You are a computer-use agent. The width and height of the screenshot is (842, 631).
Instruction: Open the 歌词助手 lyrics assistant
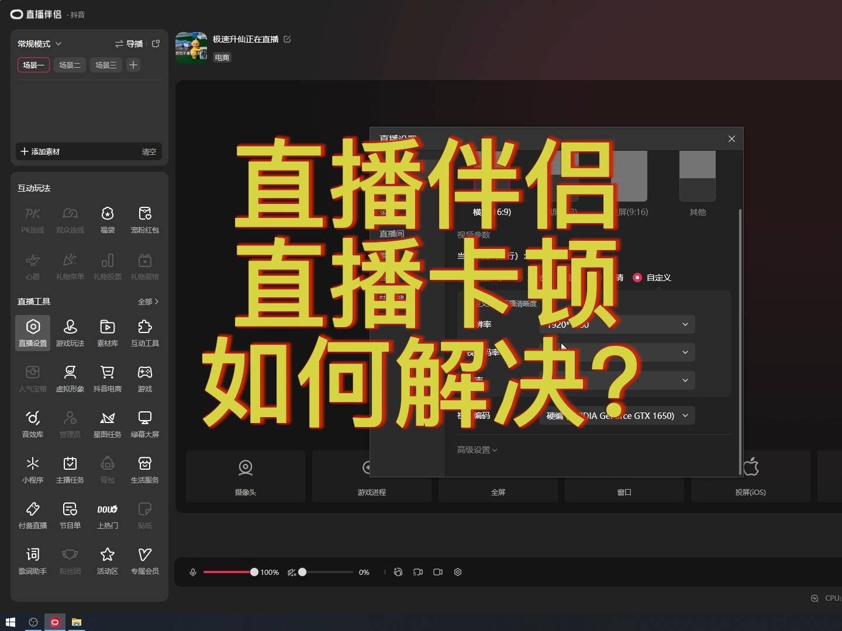tap(33, 561)
